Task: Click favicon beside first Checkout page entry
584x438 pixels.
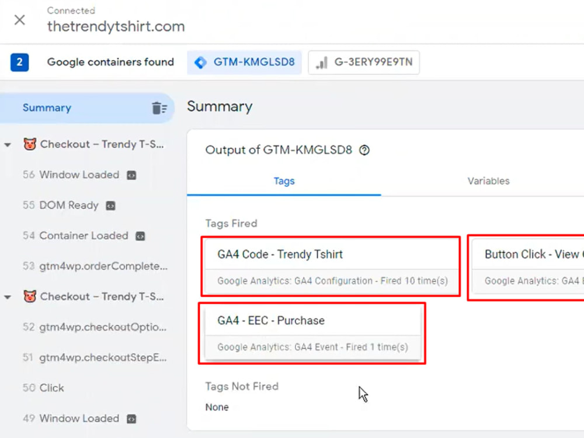Action: [x=30, y=144]
